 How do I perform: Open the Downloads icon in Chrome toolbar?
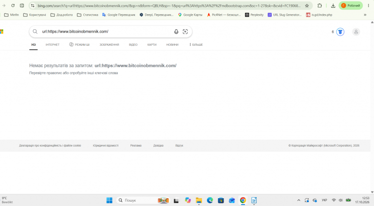[x=333, y=5]
